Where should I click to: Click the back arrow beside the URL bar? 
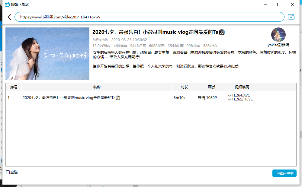tap(9, 17)
